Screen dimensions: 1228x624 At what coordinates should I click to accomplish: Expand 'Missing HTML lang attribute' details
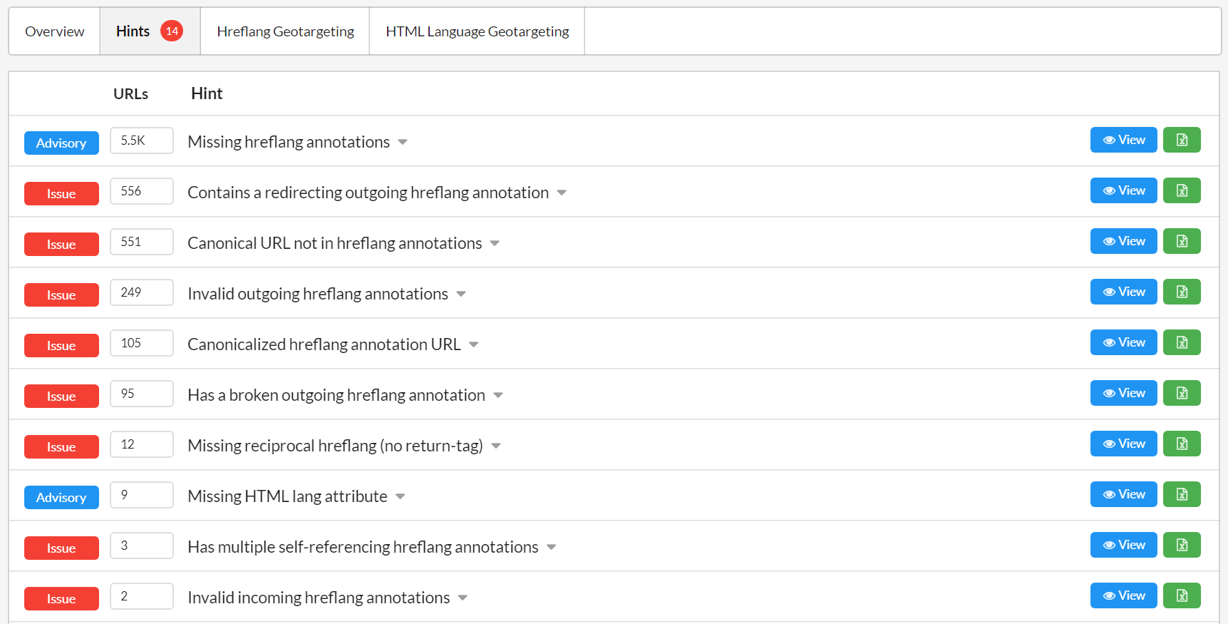tap(401, 496)
